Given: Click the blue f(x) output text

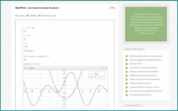Looking at the screenshot, I should click(25, 59).
